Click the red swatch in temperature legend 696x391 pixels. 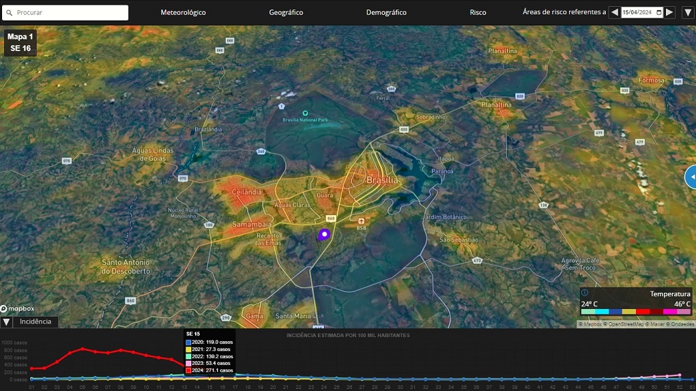pyautogui.click(x=642, y=312)
